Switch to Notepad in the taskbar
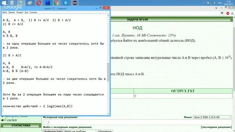 (x=21, y=3)
